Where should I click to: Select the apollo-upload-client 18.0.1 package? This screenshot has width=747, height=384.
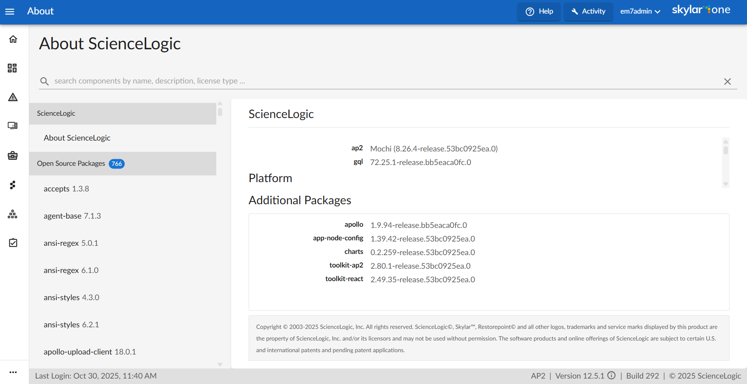pyautogui.click(x=90, y=352)
